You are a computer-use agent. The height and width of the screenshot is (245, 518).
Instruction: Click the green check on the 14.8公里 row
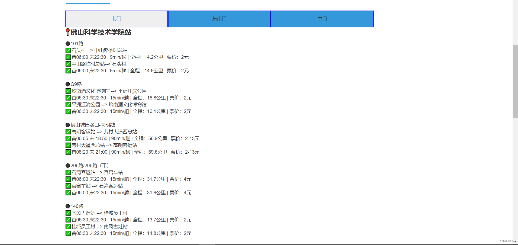(68, 233)
